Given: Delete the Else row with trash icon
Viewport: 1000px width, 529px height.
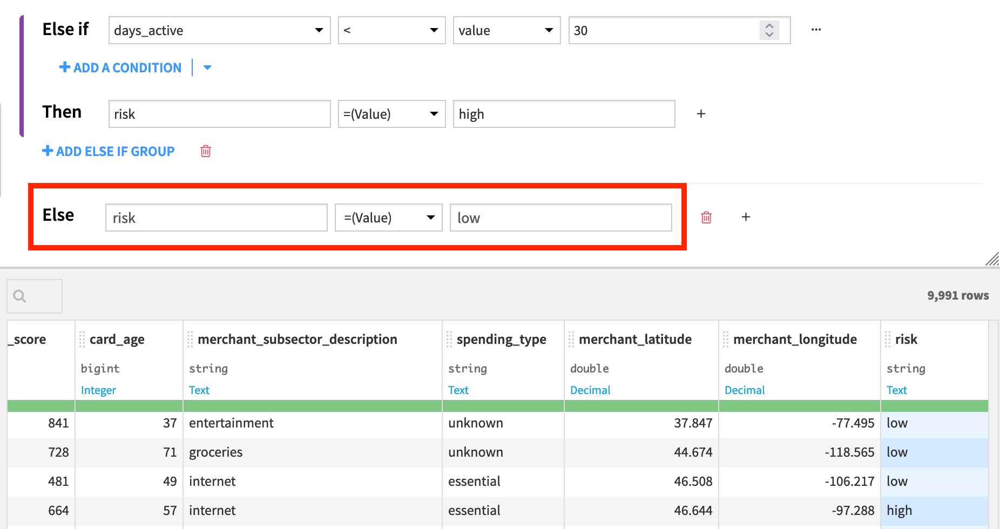Looking at the screenshot, I should pos(706,218).
